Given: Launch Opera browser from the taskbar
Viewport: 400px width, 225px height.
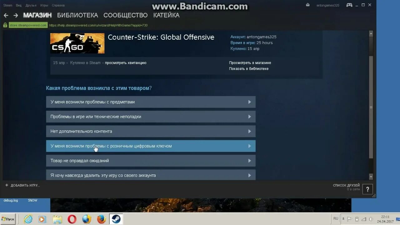Looking at the screenshot, I should coord(72,219).
